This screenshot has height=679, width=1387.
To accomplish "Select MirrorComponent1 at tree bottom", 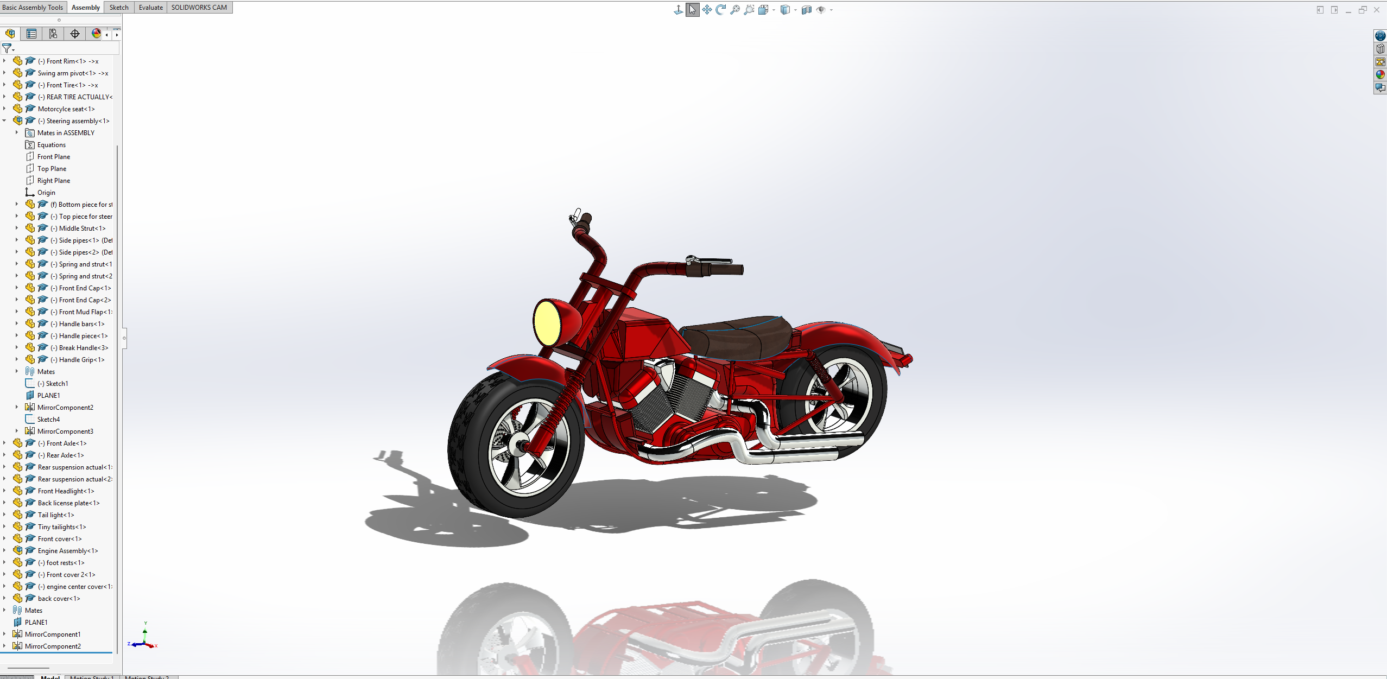I will click(x=52, y=634).
